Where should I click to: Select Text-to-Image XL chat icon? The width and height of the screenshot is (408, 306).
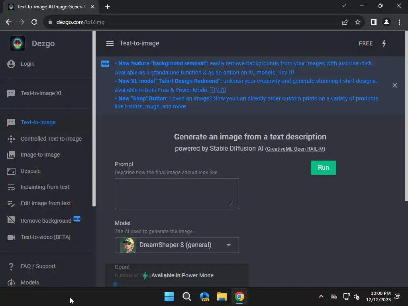pos(11,93)
